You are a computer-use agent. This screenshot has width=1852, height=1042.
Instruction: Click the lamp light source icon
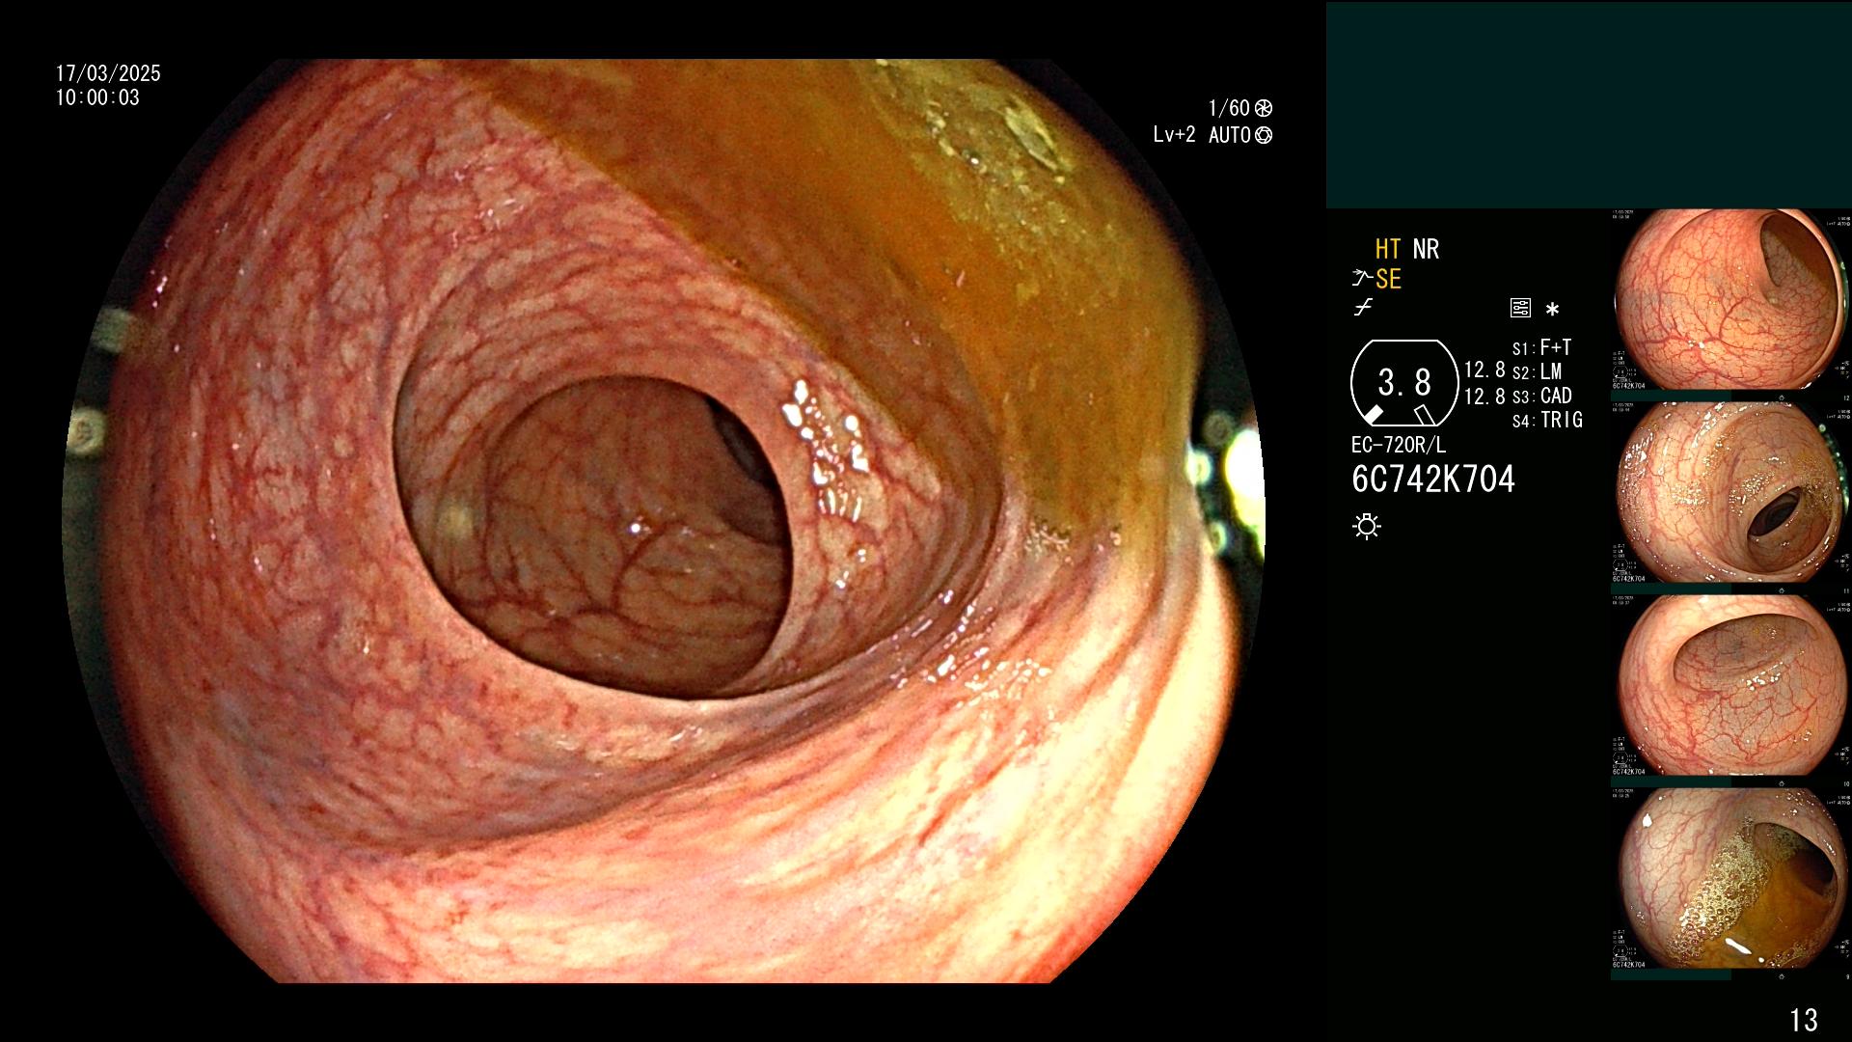[x=1367, y=526]
